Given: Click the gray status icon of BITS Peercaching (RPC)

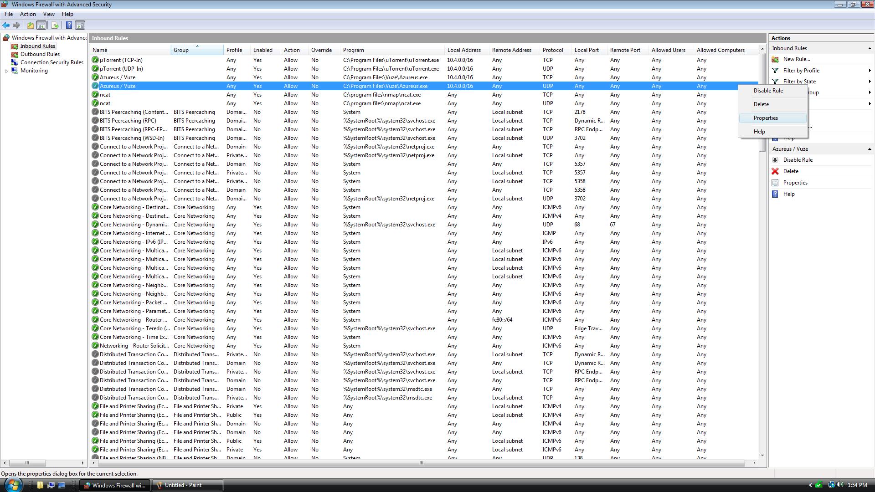Looking at the screenshot, I should tap(95, 121).
